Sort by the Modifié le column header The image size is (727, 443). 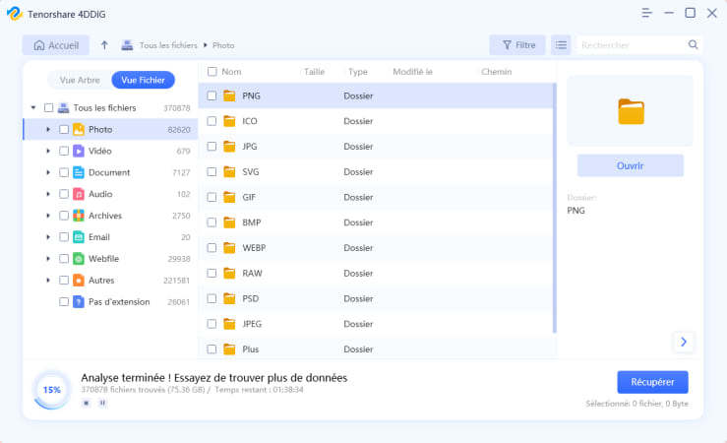[x=412, y=72]
